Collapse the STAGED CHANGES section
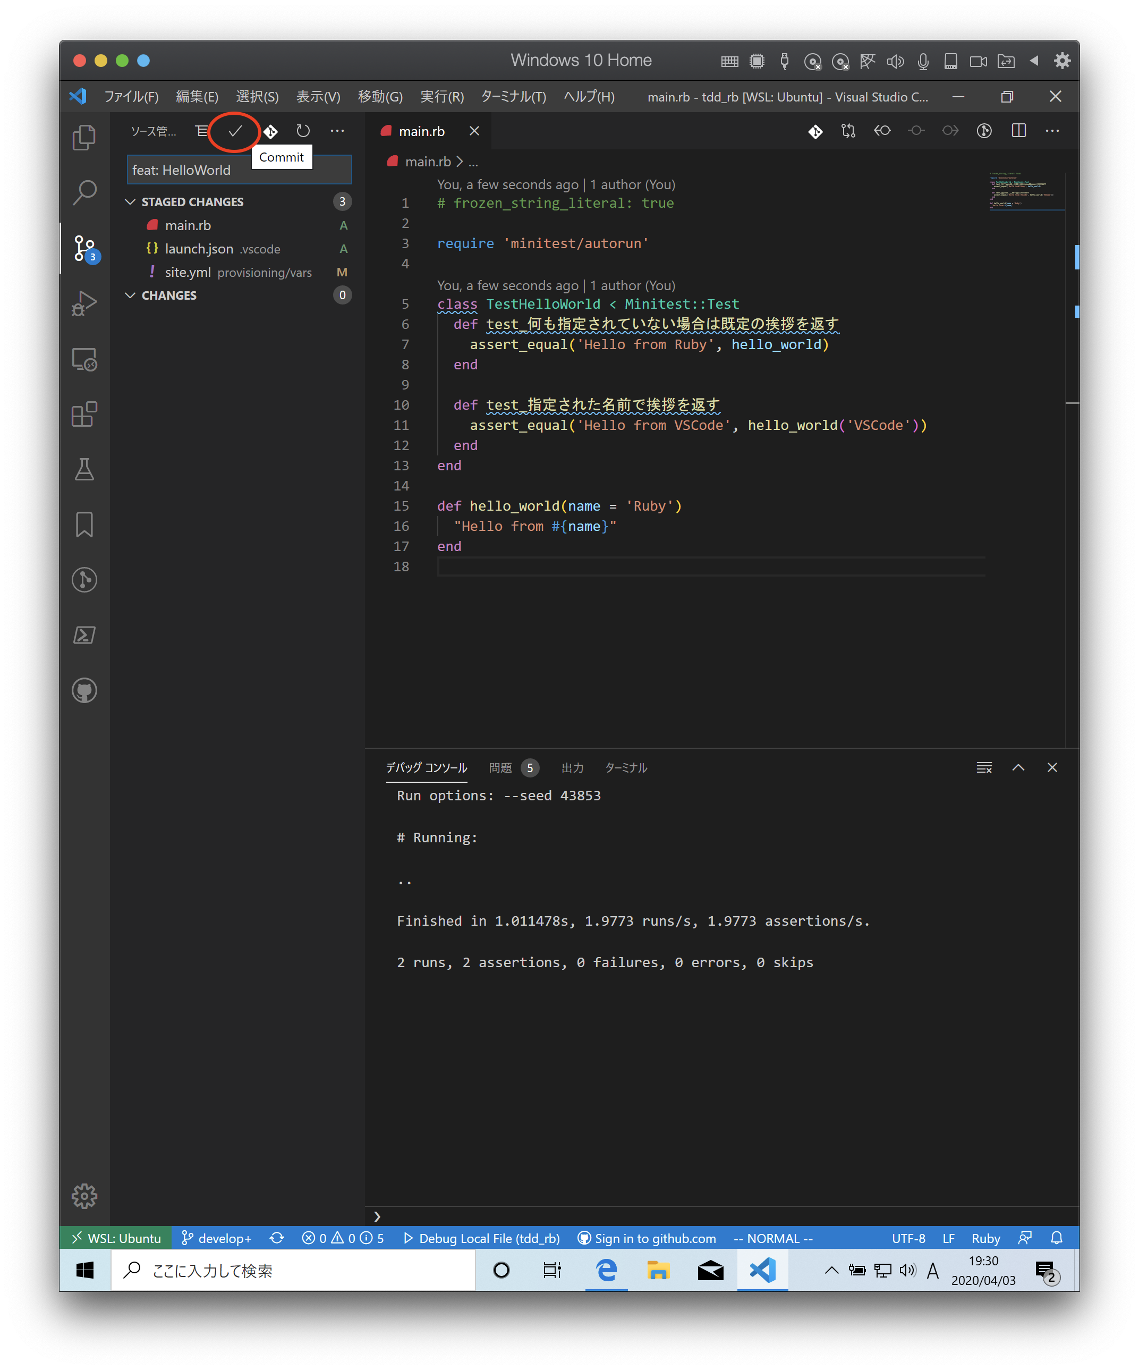Viewport: 1139px width, 1370px height. pos(130,201)
